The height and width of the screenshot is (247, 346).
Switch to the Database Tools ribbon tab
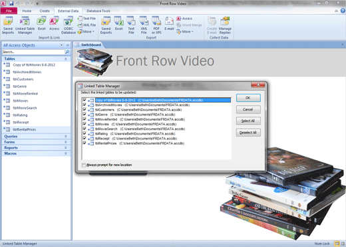coord(98,11)
